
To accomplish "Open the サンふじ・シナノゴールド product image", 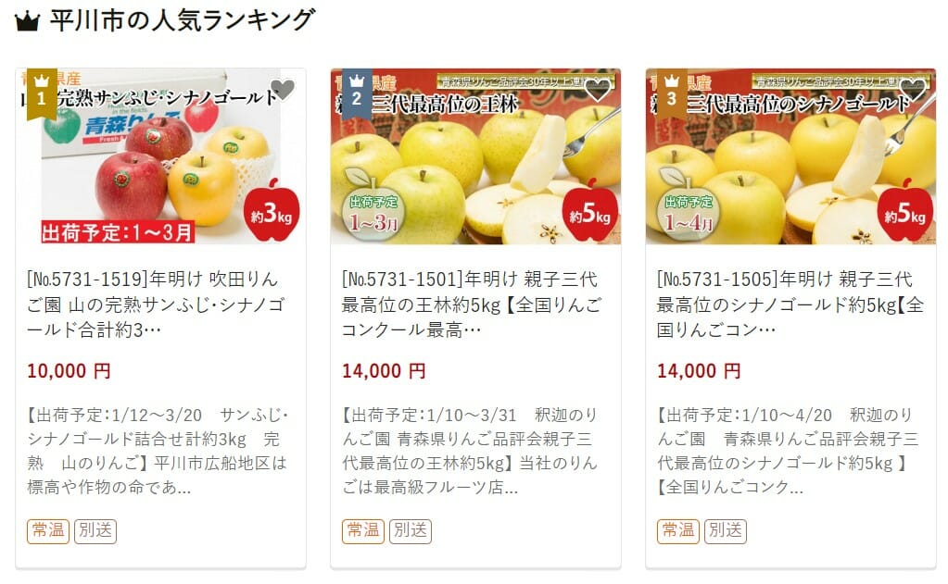I will click(x=161, y=156).
